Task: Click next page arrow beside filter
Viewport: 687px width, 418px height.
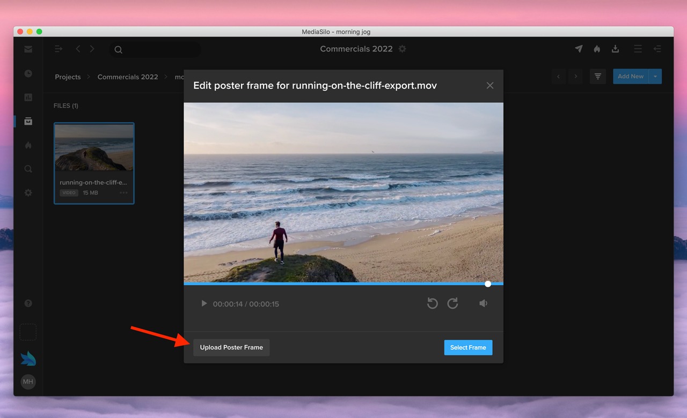Action: coord(575,77)
